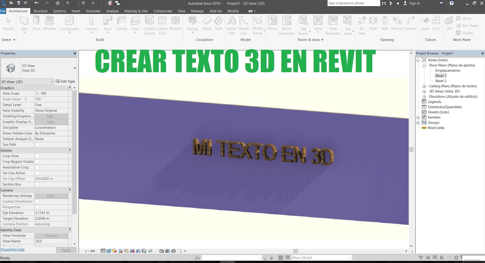Viewport: 485px width, 263px height.
Task: Click the 3D view vertical scrollbar thumb
Action: tap(411, 149)
